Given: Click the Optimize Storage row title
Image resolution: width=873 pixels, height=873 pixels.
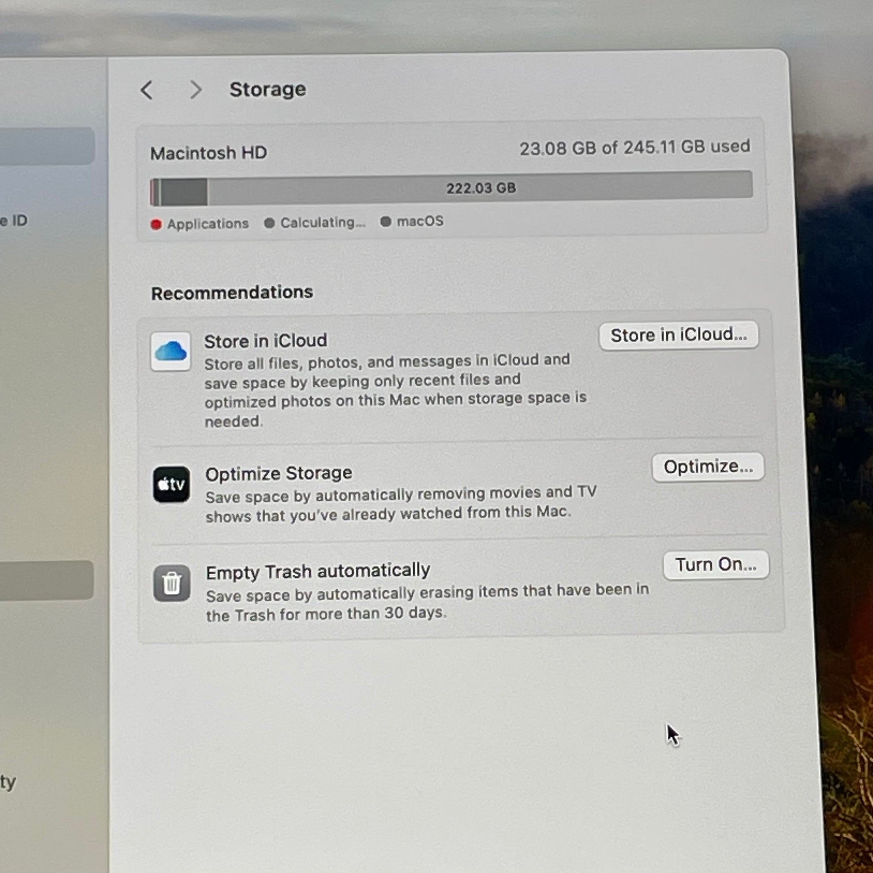Looking at the screenshot, I should pos(278,474).
